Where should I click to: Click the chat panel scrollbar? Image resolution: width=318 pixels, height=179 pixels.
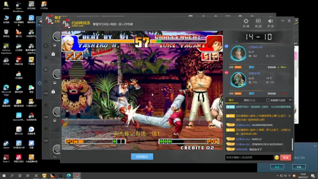[292, 144]
